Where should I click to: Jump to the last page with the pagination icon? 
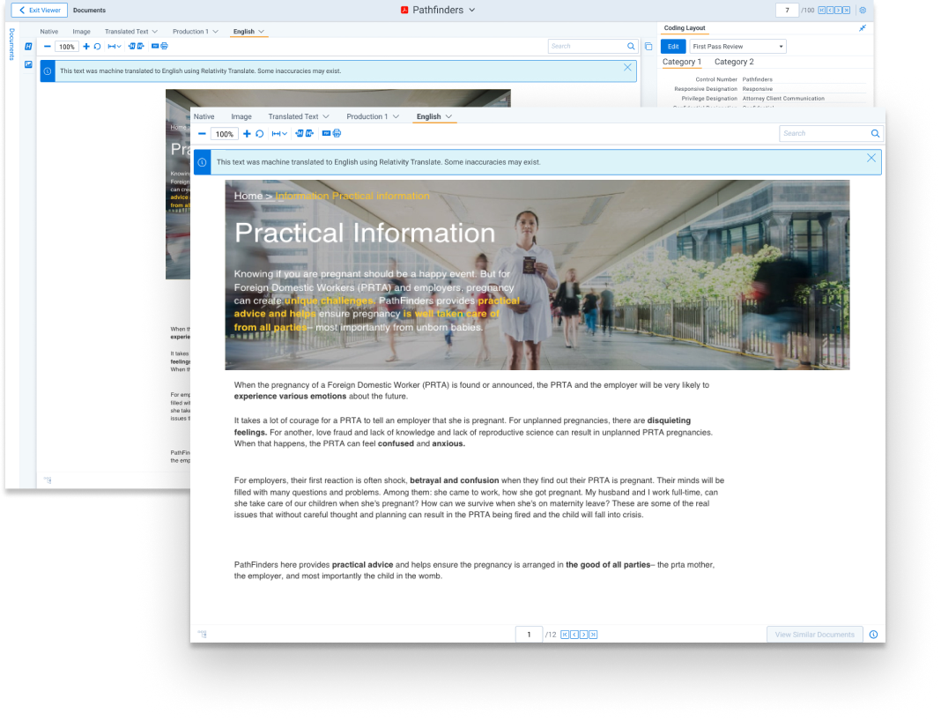tap(592, 634)
